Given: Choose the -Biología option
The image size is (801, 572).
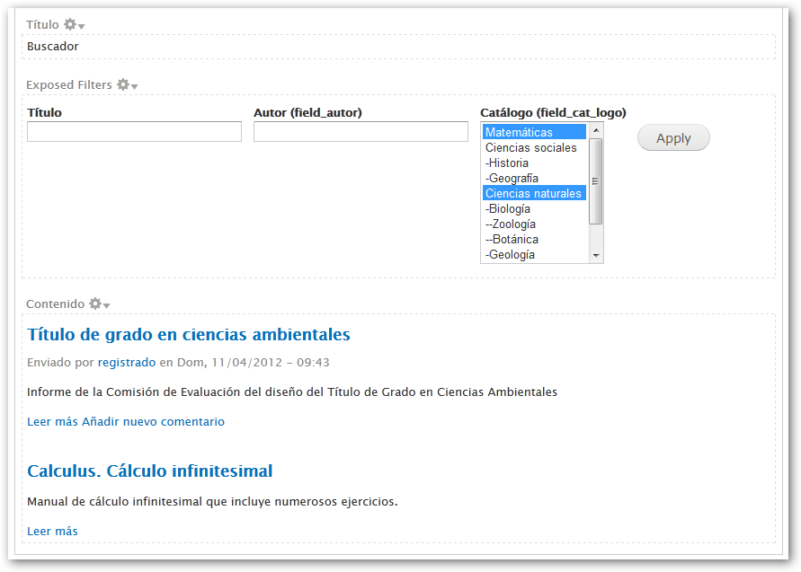Looking at the screenshot, I should point(534,208).
